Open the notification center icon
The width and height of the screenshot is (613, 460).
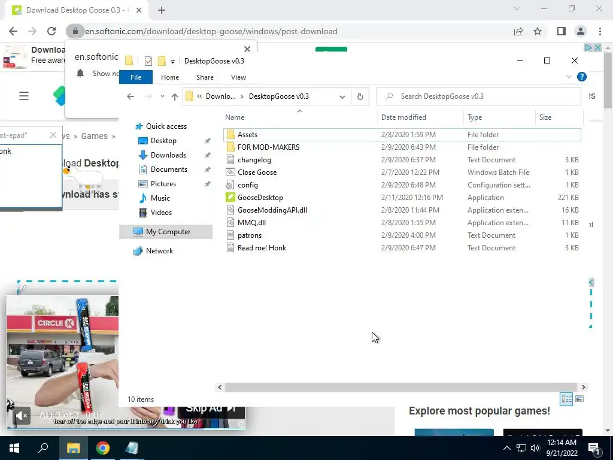(x=593, y=448)
